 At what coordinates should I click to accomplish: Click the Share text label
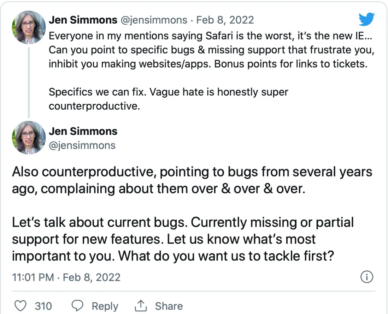169,306
